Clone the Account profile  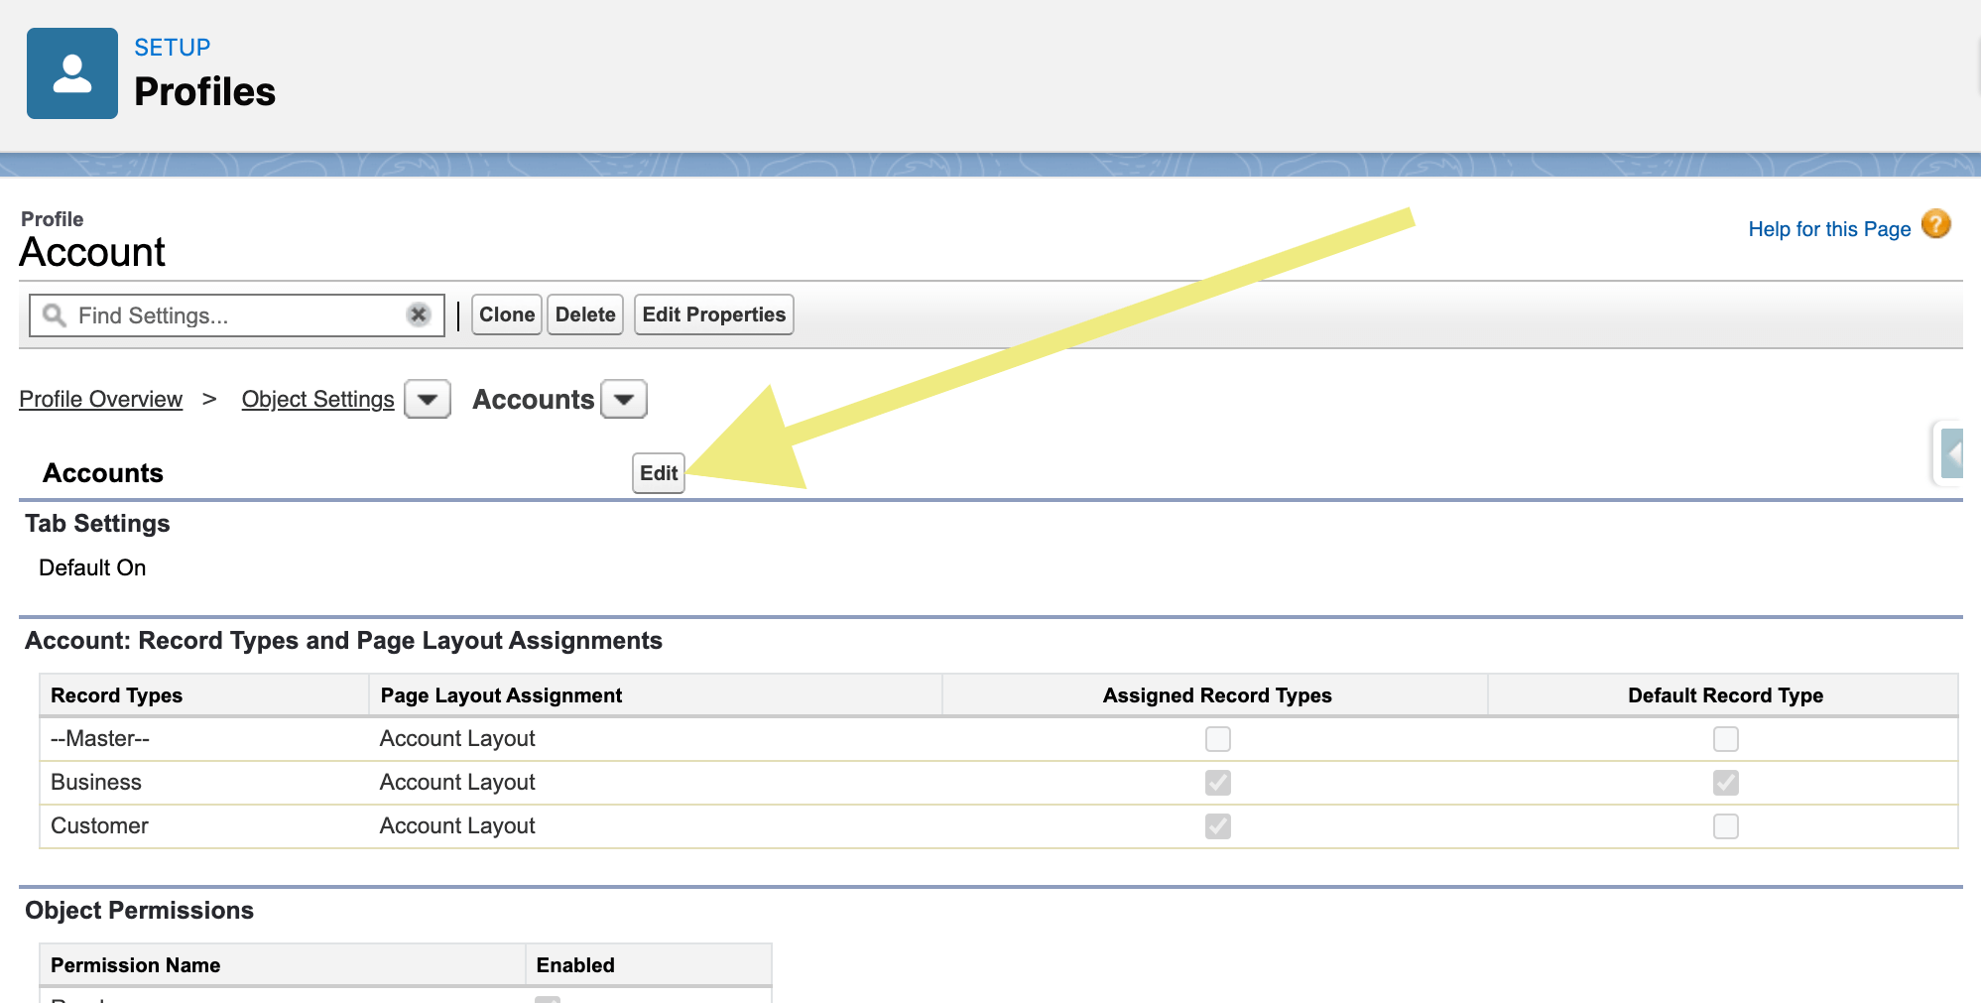pos(506,314)
